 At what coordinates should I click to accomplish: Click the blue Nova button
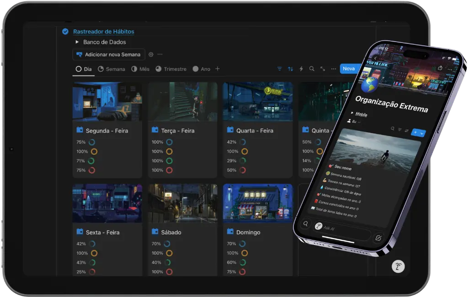pyautogui.click(x=349, y=69)
